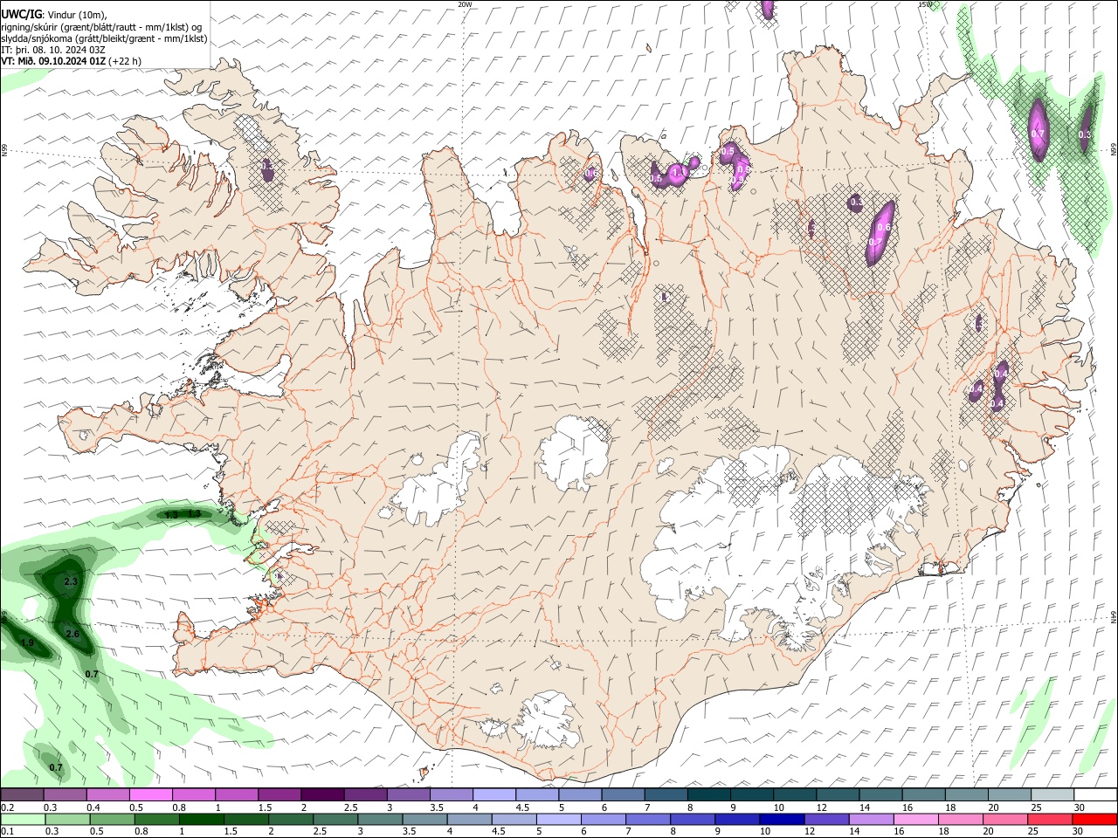Click the 'slydda/snjókoma' legend description line

click(x=104, y=38)
